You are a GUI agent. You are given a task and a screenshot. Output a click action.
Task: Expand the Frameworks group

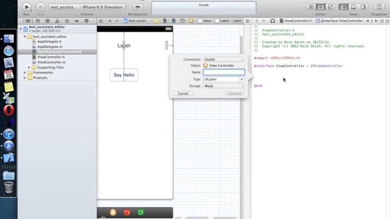pyautogui.click(x=25, y=72)
